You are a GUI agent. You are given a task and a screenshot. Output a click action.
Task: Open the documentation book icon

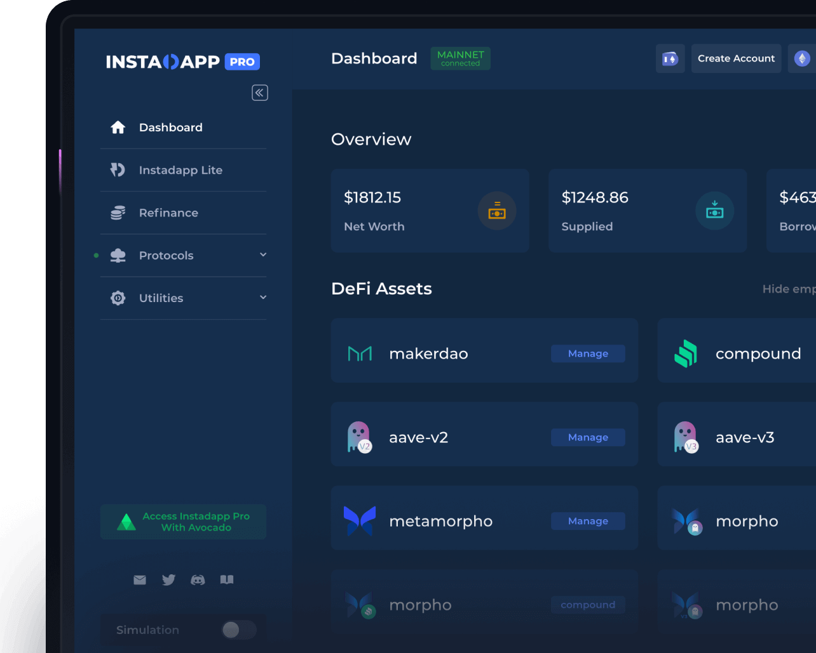(x=227, y=579)
